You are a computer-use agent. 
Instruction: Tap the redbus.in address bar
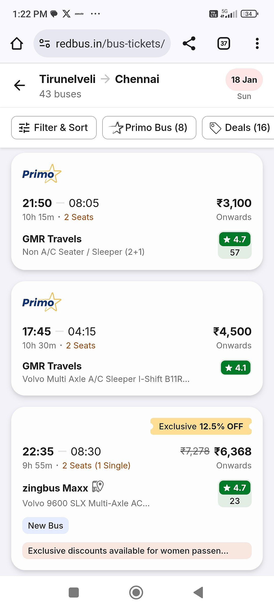tap(110, 44)
